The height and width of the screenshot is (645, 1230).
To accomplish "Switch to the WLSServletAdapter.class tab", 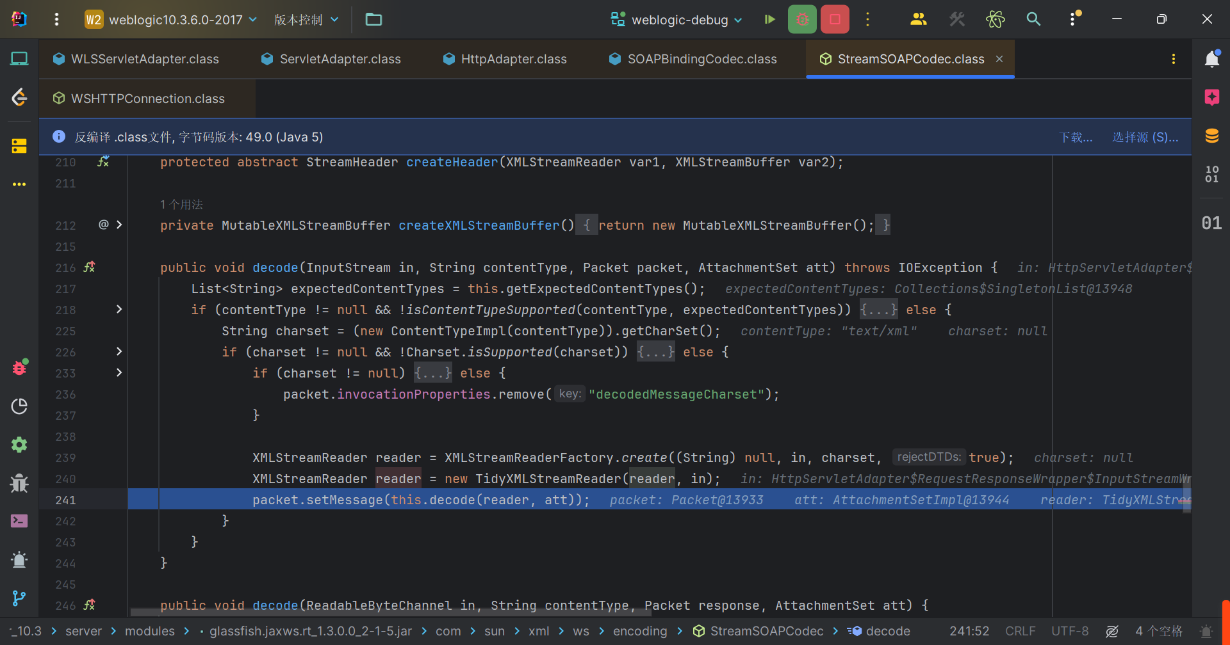I will point(136,59).
